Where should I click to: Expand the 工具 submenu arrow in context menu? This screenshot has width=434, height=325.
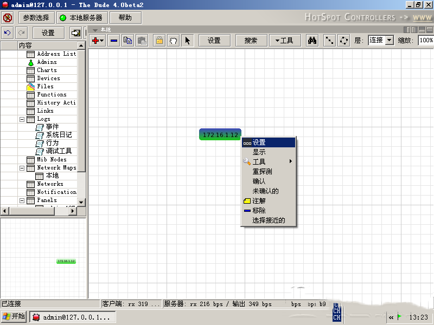(291, 161)
